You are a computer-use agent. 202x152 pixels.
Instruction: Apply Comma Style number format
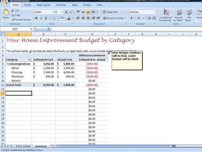point(144,18)
